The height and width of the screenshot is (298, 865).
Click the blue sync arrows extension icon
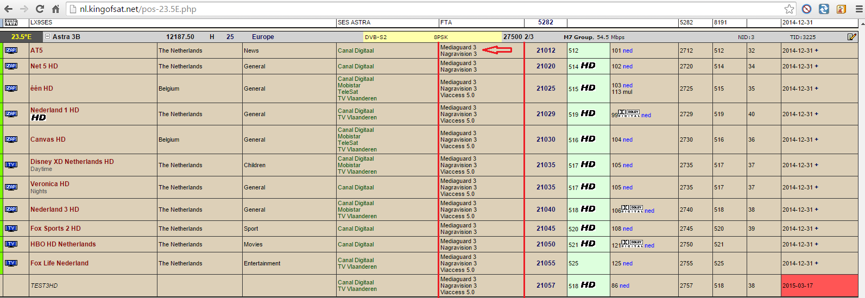coord(824,9)
